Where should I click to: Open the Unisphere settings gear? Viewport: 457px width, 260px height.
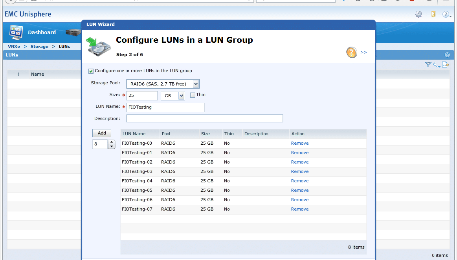[418, 14]
